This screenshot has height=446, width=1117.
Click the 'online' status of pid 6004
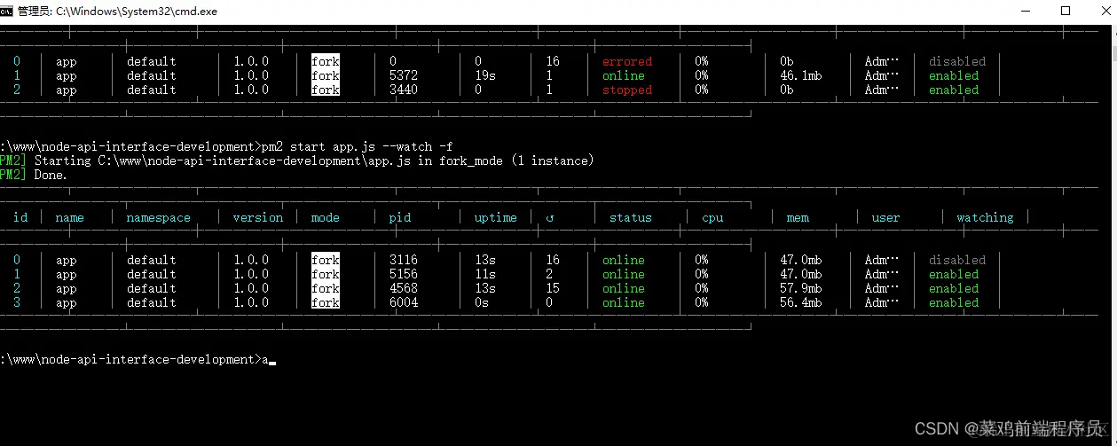tap(624, 302)
